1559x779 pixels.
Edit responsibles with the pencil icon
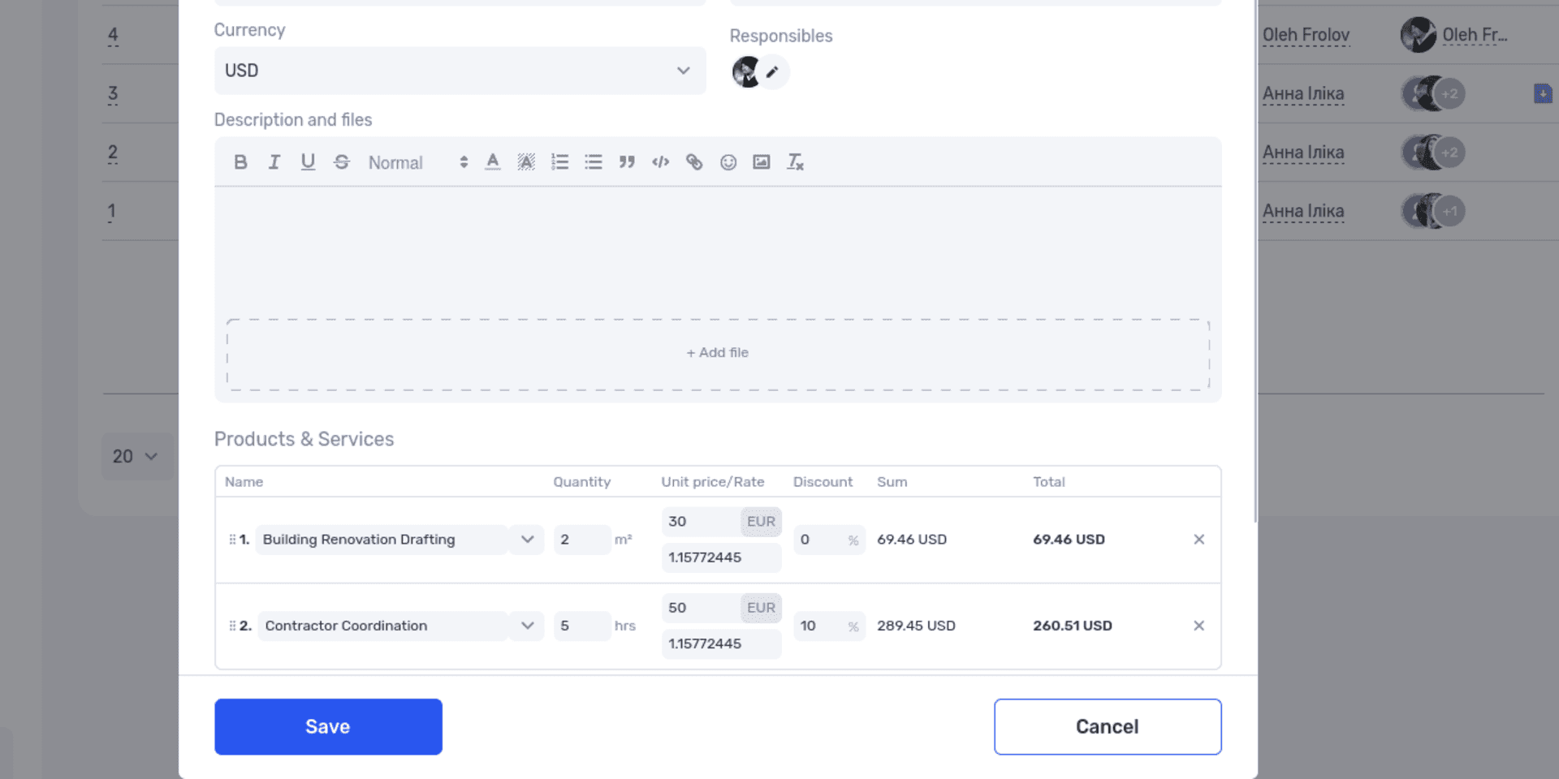[773, 72]
